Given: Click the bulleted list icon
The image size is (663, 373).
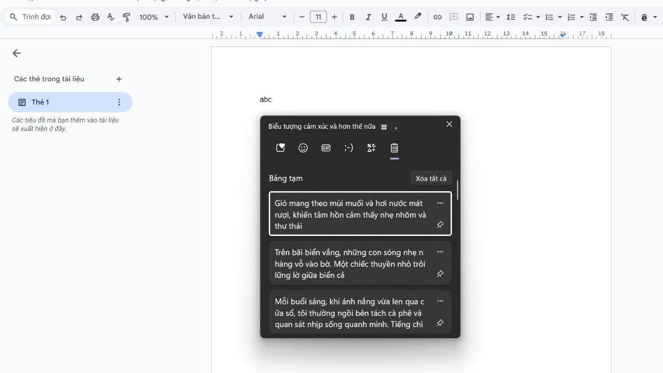Looking at the screenshot, I should coord(549,17).
